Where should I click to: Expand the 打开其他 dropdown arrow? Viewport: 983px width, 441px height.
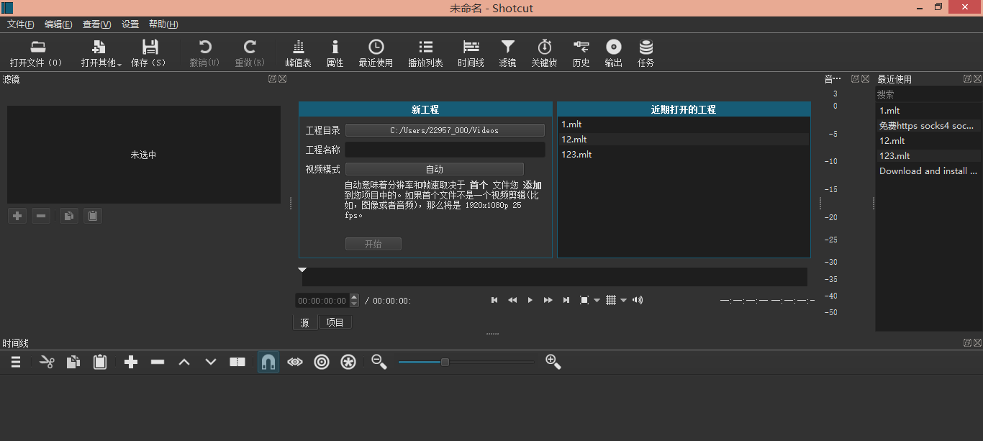click(119, 64)
